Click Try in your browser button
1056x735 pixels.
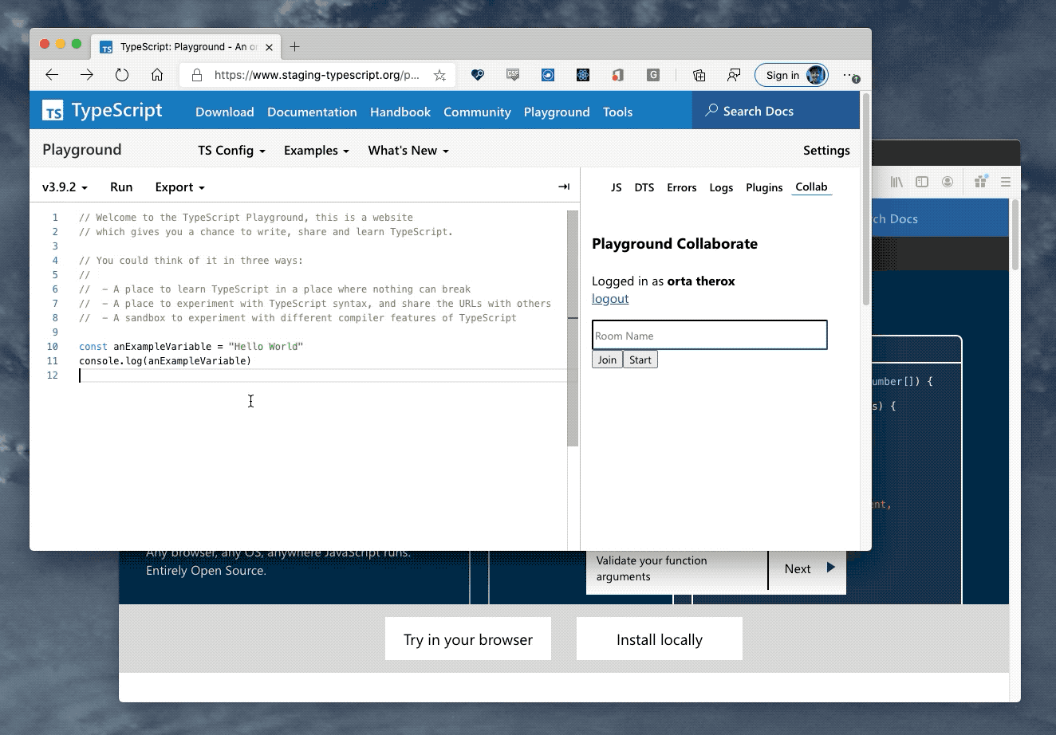pos(468,639)
